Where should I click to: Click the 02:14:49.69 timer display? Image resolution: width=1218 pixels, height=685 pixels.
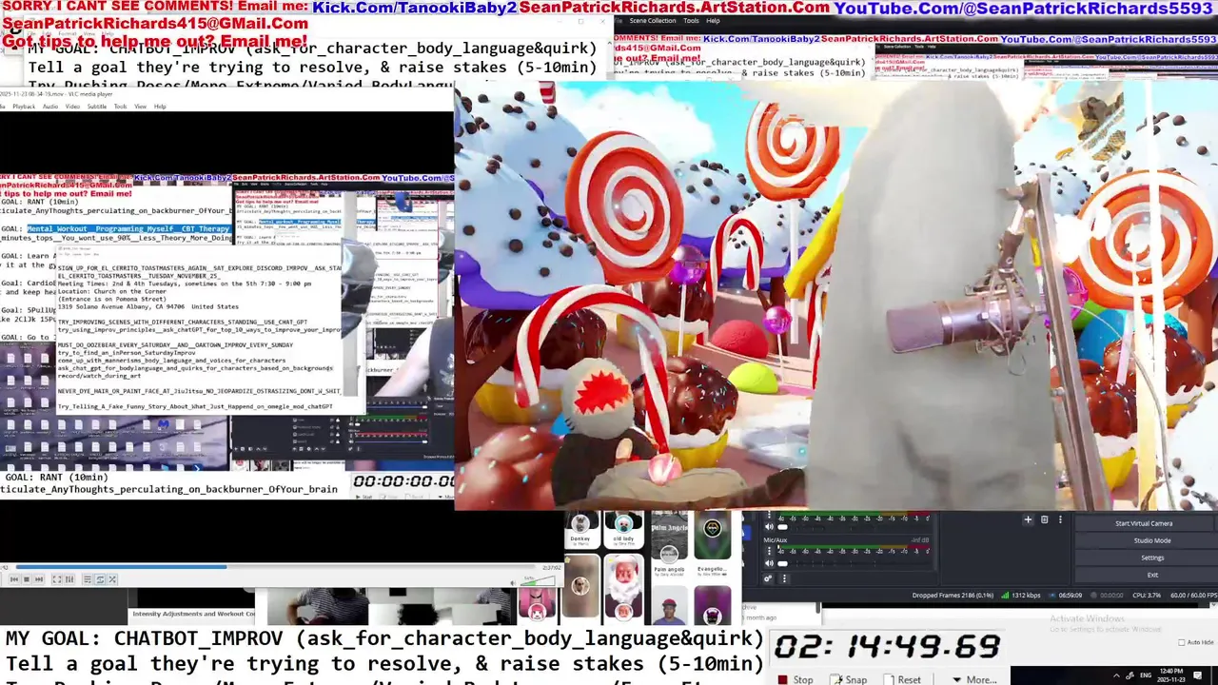click(887, 647)
